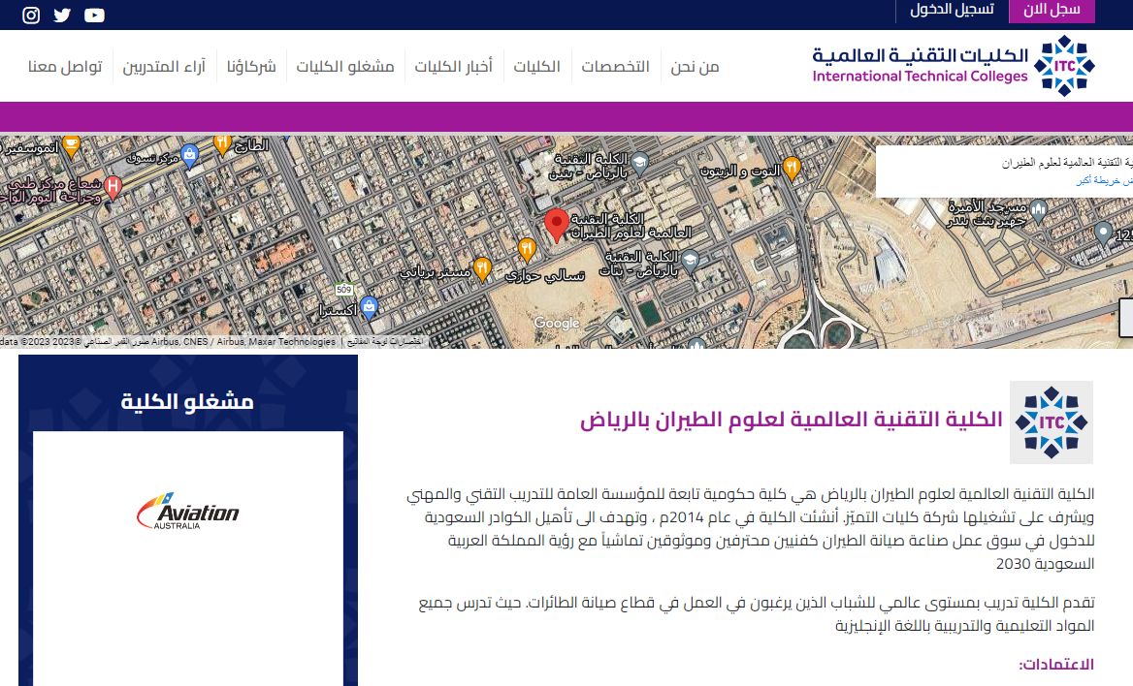Image resolution: width=1133 pixels, height=686 pixels.
Task: Click the ITC college logo beside the title
Action: pyautogui.click(x=1051, y=422)
